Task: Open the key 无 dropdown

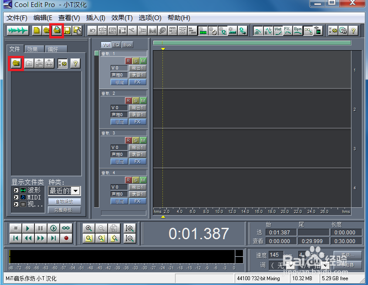Action: (x=291, y=266)
